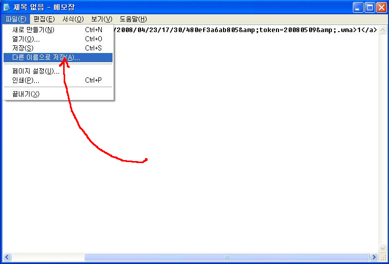
Task: Click the horizontal scrollbar right arrow
Action: point(374,257)
